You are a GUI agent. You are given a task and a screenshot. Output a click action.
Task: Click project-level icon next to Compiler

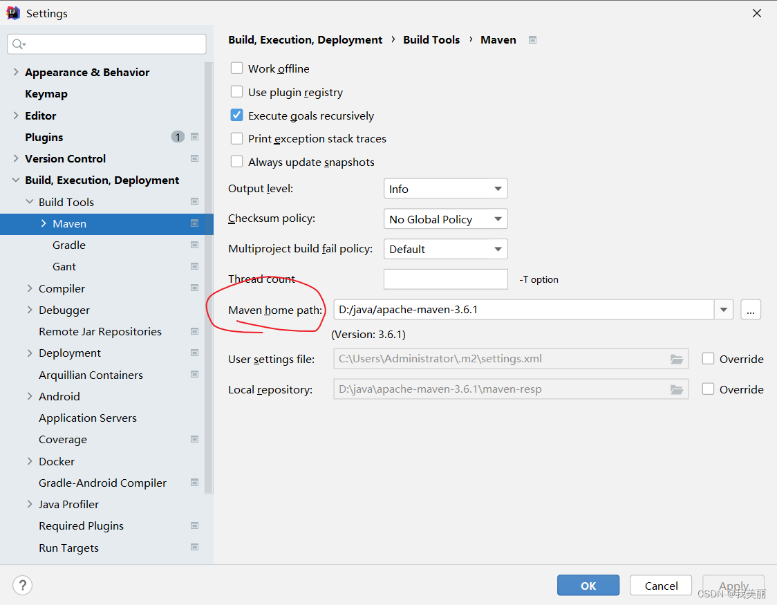tap(195, 288)
